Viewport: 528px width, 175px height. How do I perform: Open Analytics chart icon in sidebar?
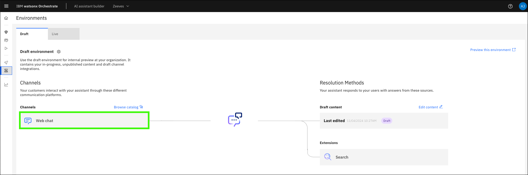(6, 85)
